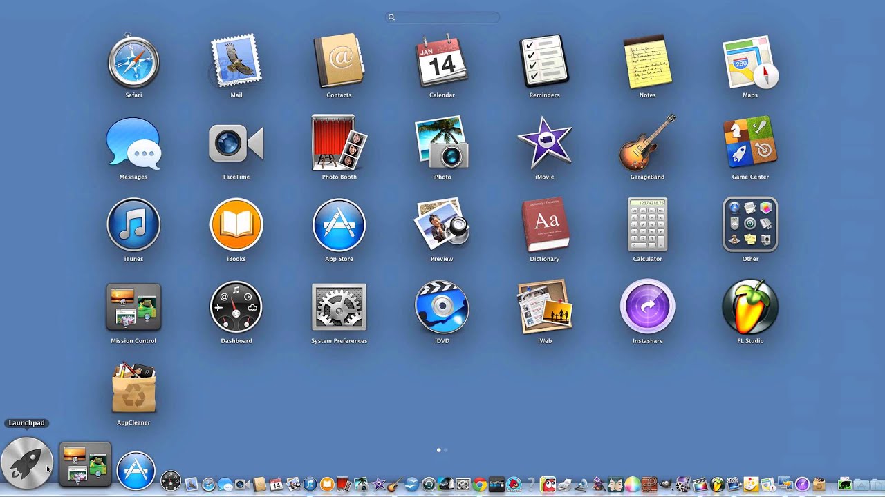The height and width of the screenshot is (497, 885).
Task: Launch Angry Birds from the Dock
Action: pyautogui.click(x=514, y=485)
